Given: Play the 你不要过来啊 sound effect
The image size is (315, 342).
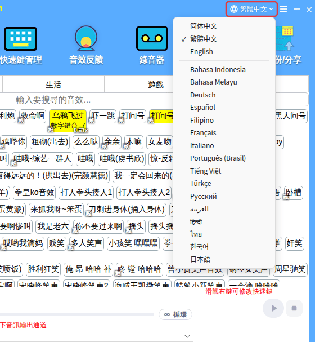Looking at the screenshot, I should click(x=98, y=226).
